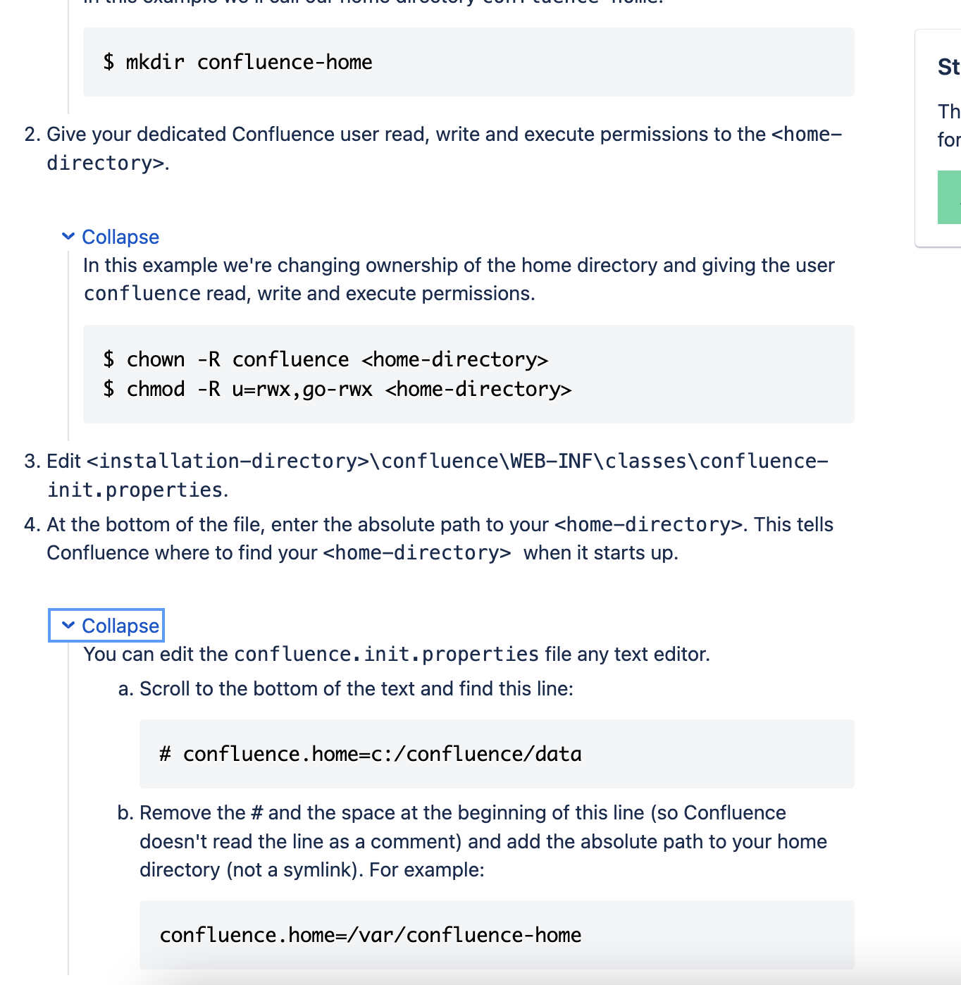Click the 'Give your dedicated Confluence user' step text
This screenshot has height=985, width=961.
[444, 149]
